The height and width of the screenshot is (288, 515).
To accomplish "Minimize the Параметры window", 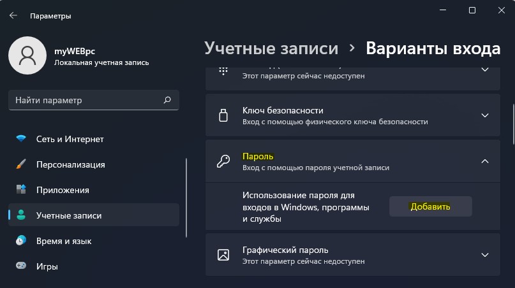I will click(443, 10).
